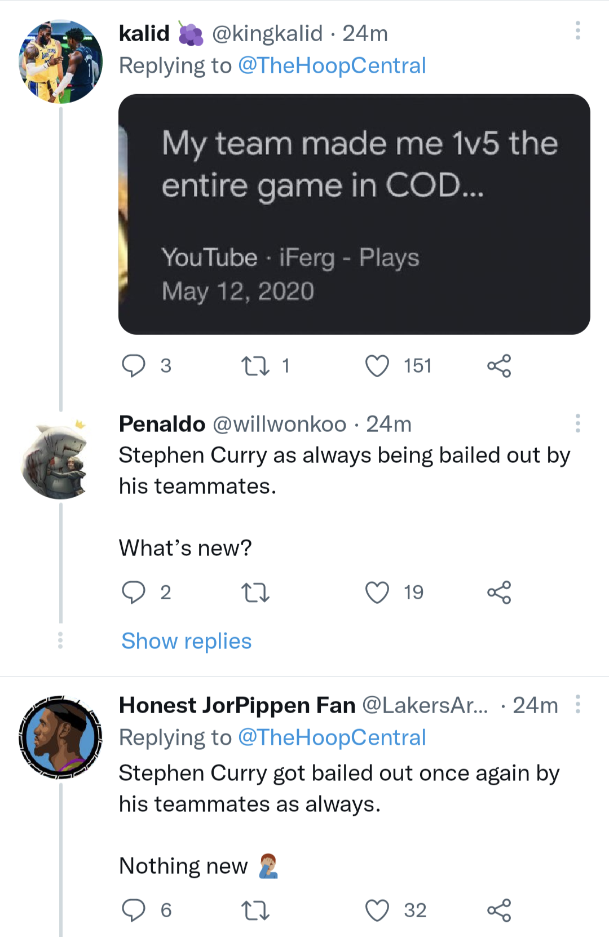The image size is (609, 937).
Task: Open @TheHoopCentral mention in kalid's reply
Action: 332,65
